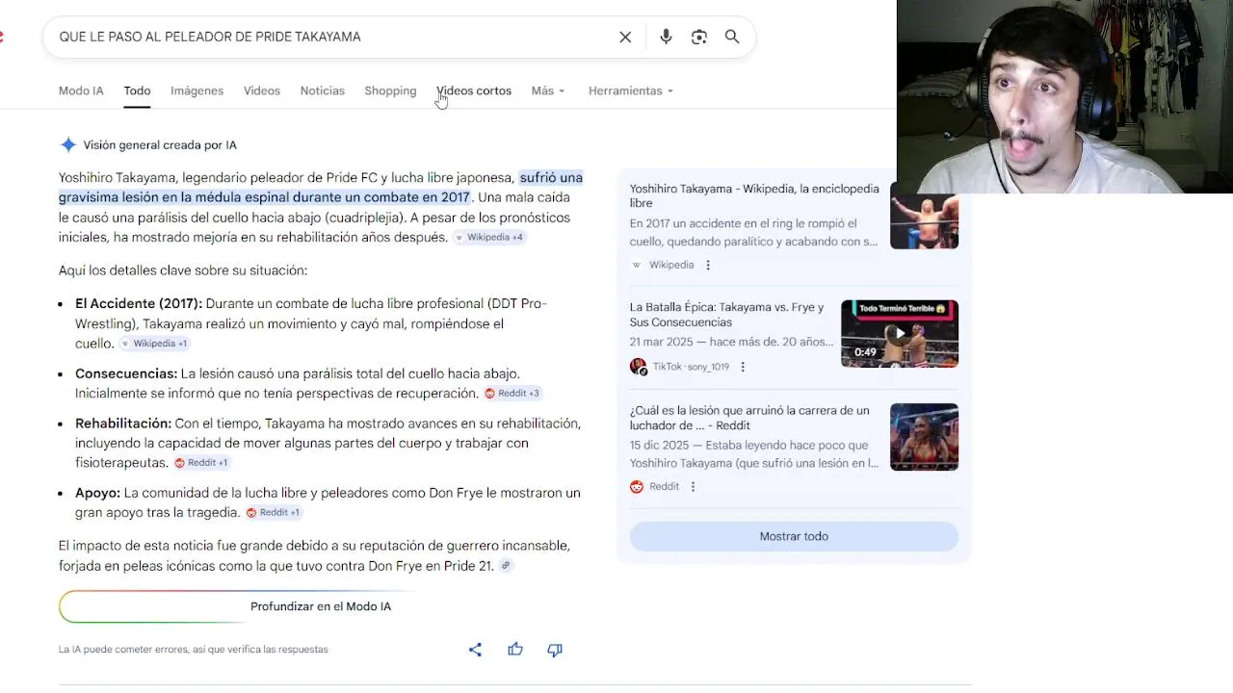The image size is (1233, 693).
Task: Give thumbs down to AI answer
Action: (x=555, y=650)
